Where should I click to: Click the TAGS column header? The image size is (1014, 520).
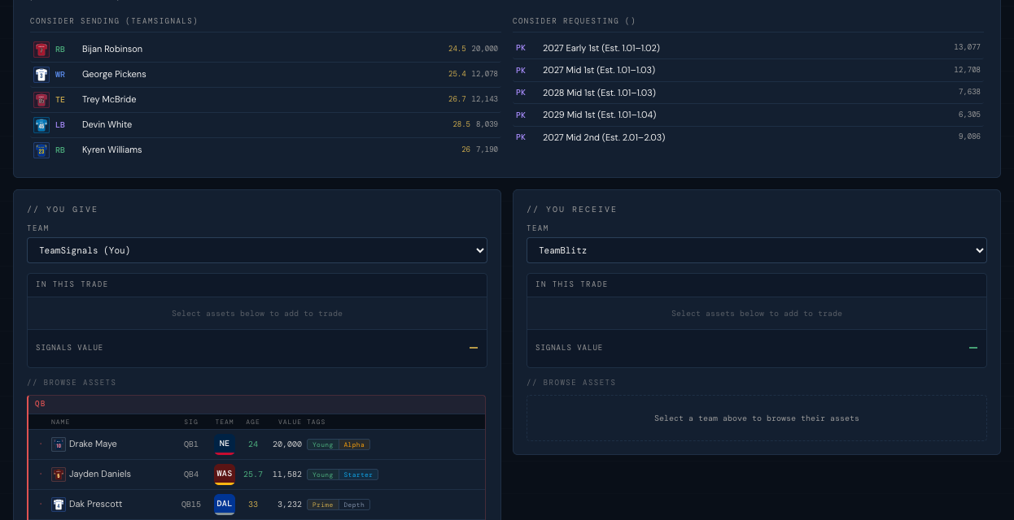(x=317, y=422)
